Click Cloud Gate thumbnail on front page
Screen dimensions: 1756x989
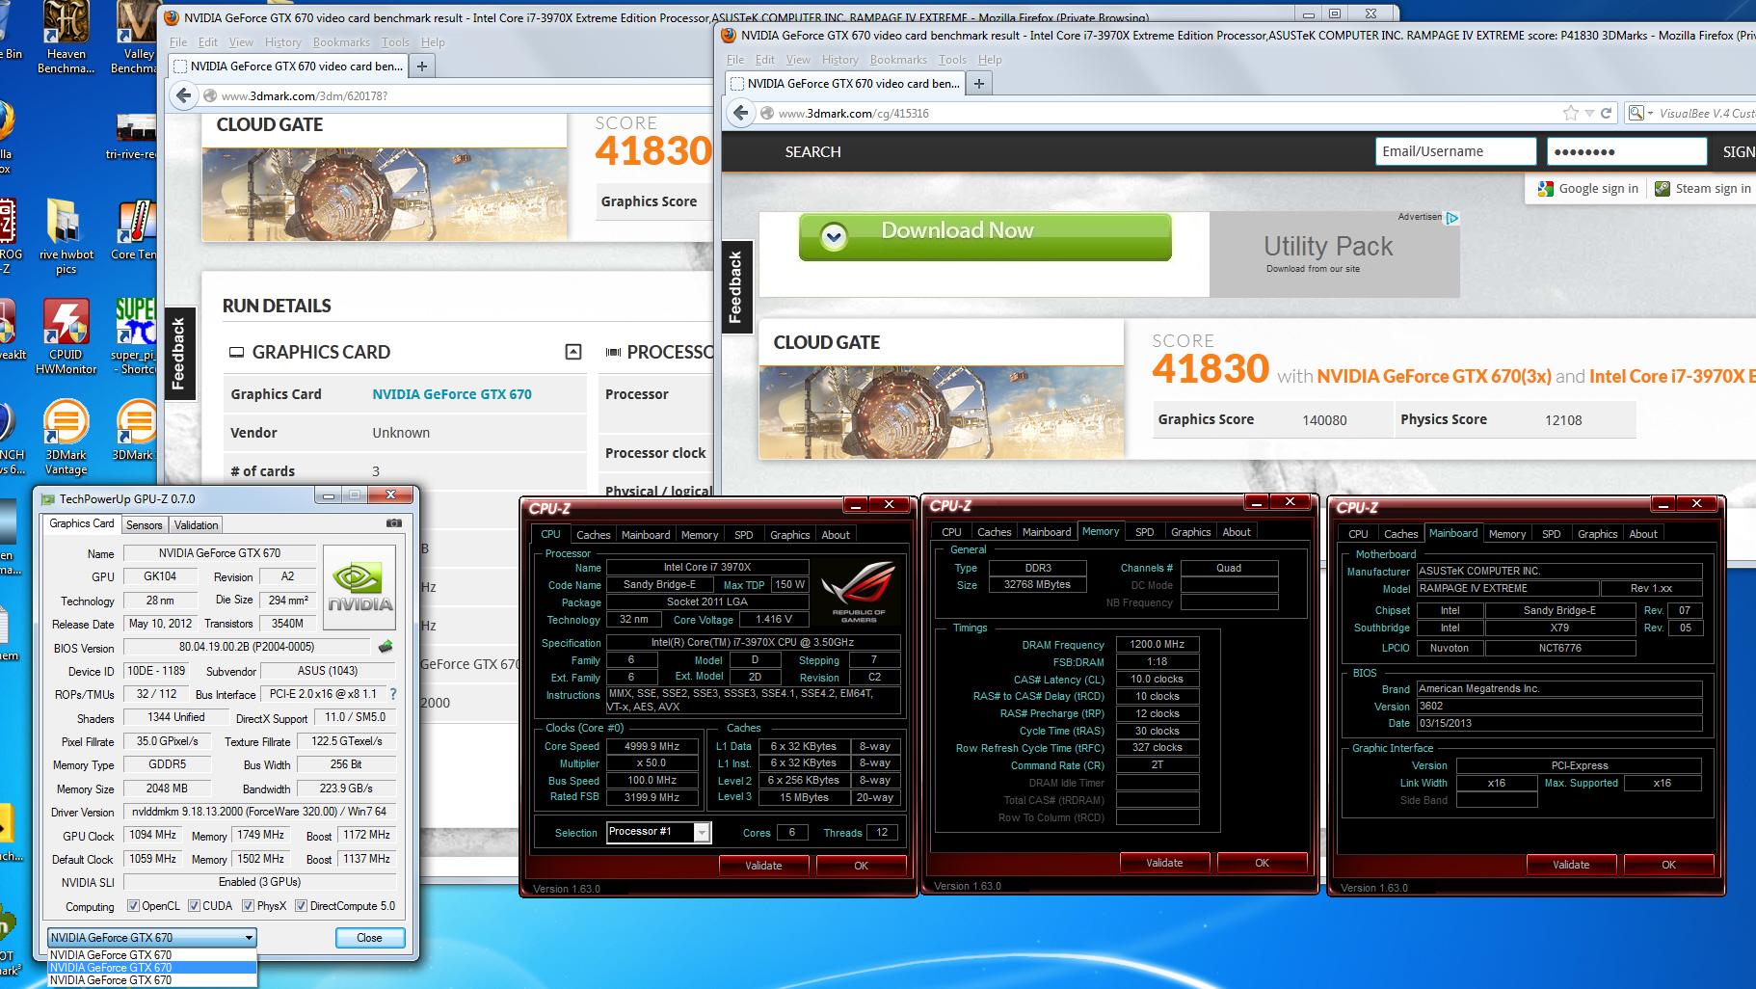pyautogui.click(x=941, y=412)
